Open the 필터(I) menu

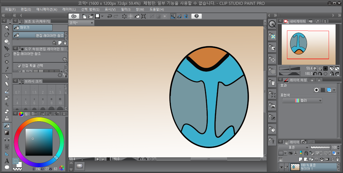click(125, 9)
